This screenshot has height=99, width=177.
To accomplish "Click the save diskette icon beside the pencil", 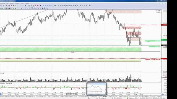I will click(4, 5).
